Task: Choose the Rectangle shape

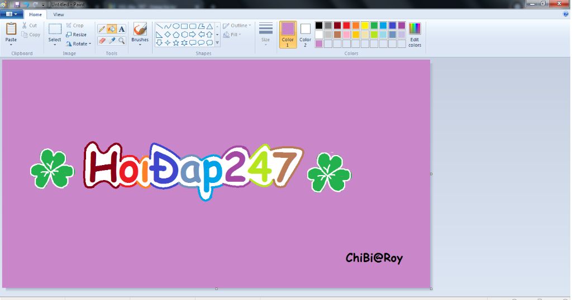Action: click(x=184, y=26)
